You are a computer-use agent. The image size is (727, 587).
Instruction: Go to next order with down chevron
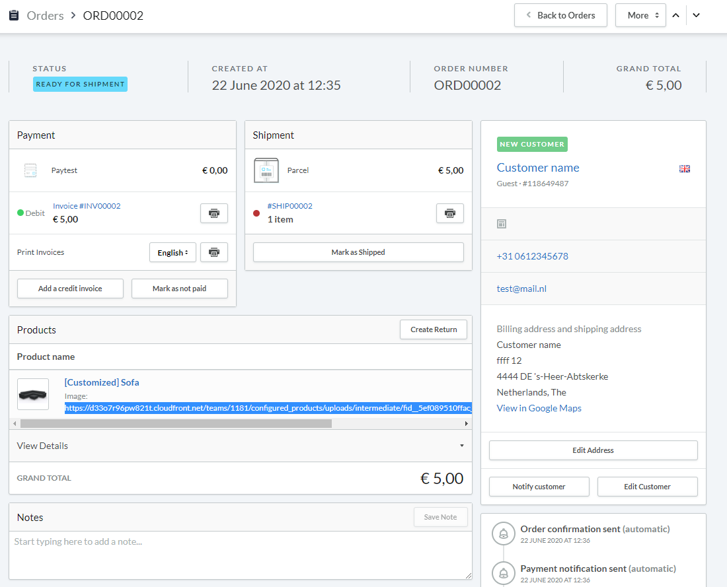[x=696, y=15]
